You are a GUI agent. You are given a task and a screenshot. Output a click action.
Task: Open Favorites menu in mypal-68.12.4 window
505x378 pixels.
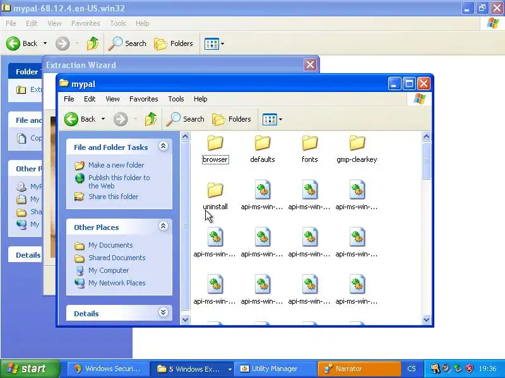point(86,23)
